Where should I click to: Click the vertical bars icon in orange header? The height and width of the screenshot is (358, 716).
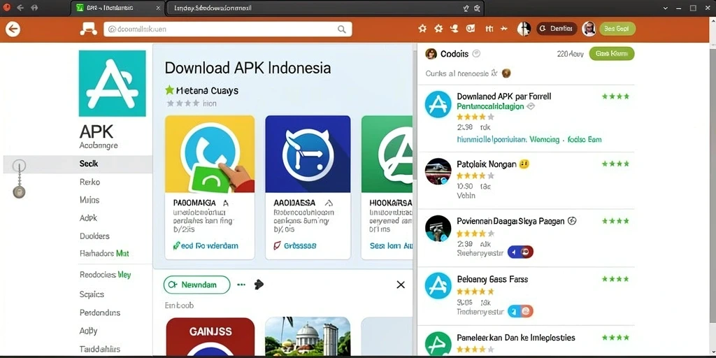click(489, 29)
